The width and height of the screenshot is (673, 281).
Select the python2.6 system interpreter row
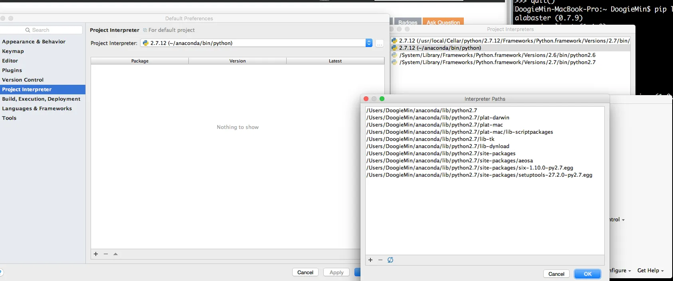point(511,55)
